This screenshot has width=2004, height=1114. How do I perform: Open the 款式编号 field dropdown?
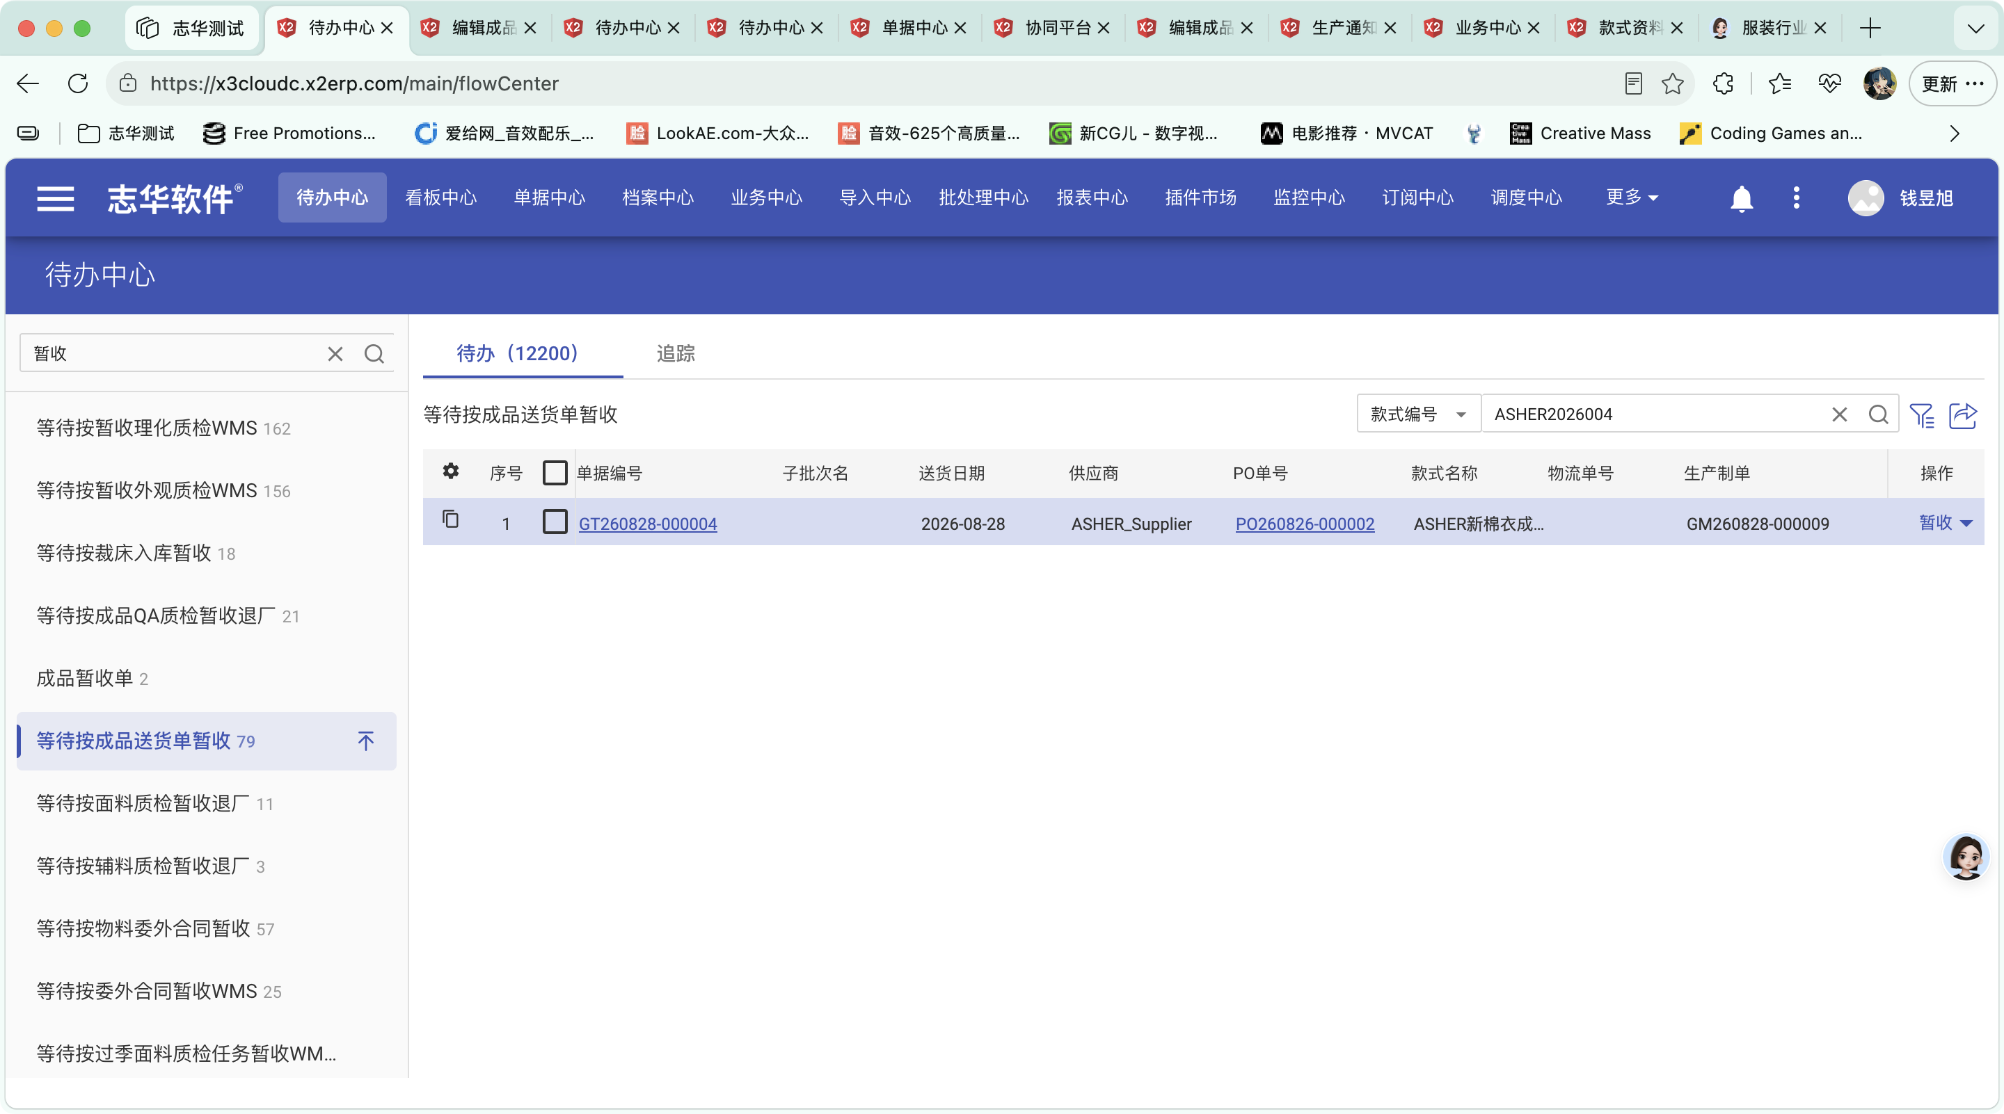1418,414
